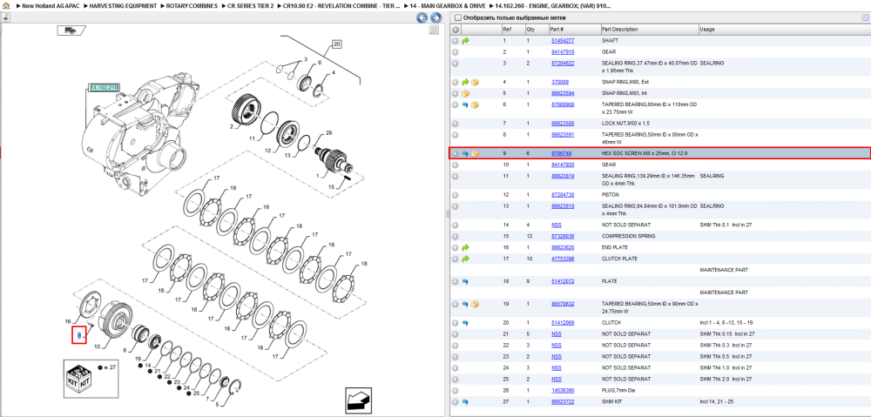Click the pin panel icon above the diagram
This screenshot has height=417, width=871.
(x=5, y=17)
